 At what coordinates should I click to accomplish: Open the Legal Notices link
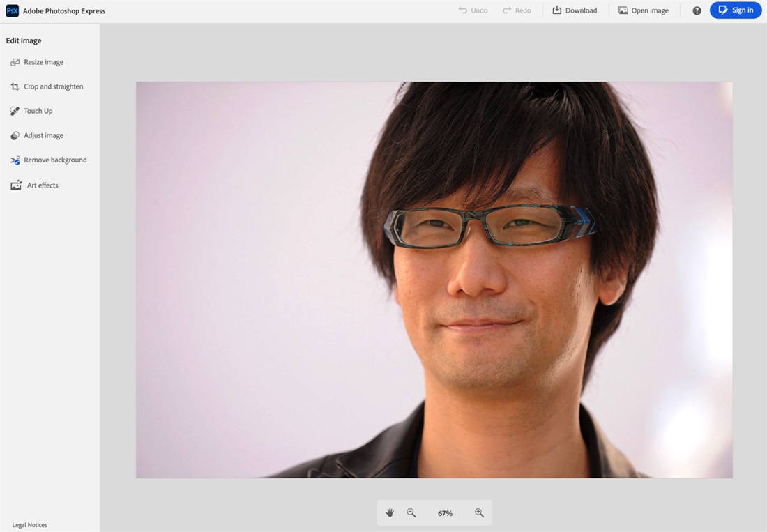[x=29, y=524]
